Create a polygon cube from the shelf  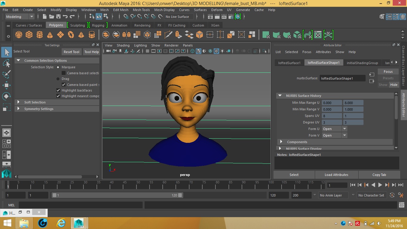(x=29, y=35)
